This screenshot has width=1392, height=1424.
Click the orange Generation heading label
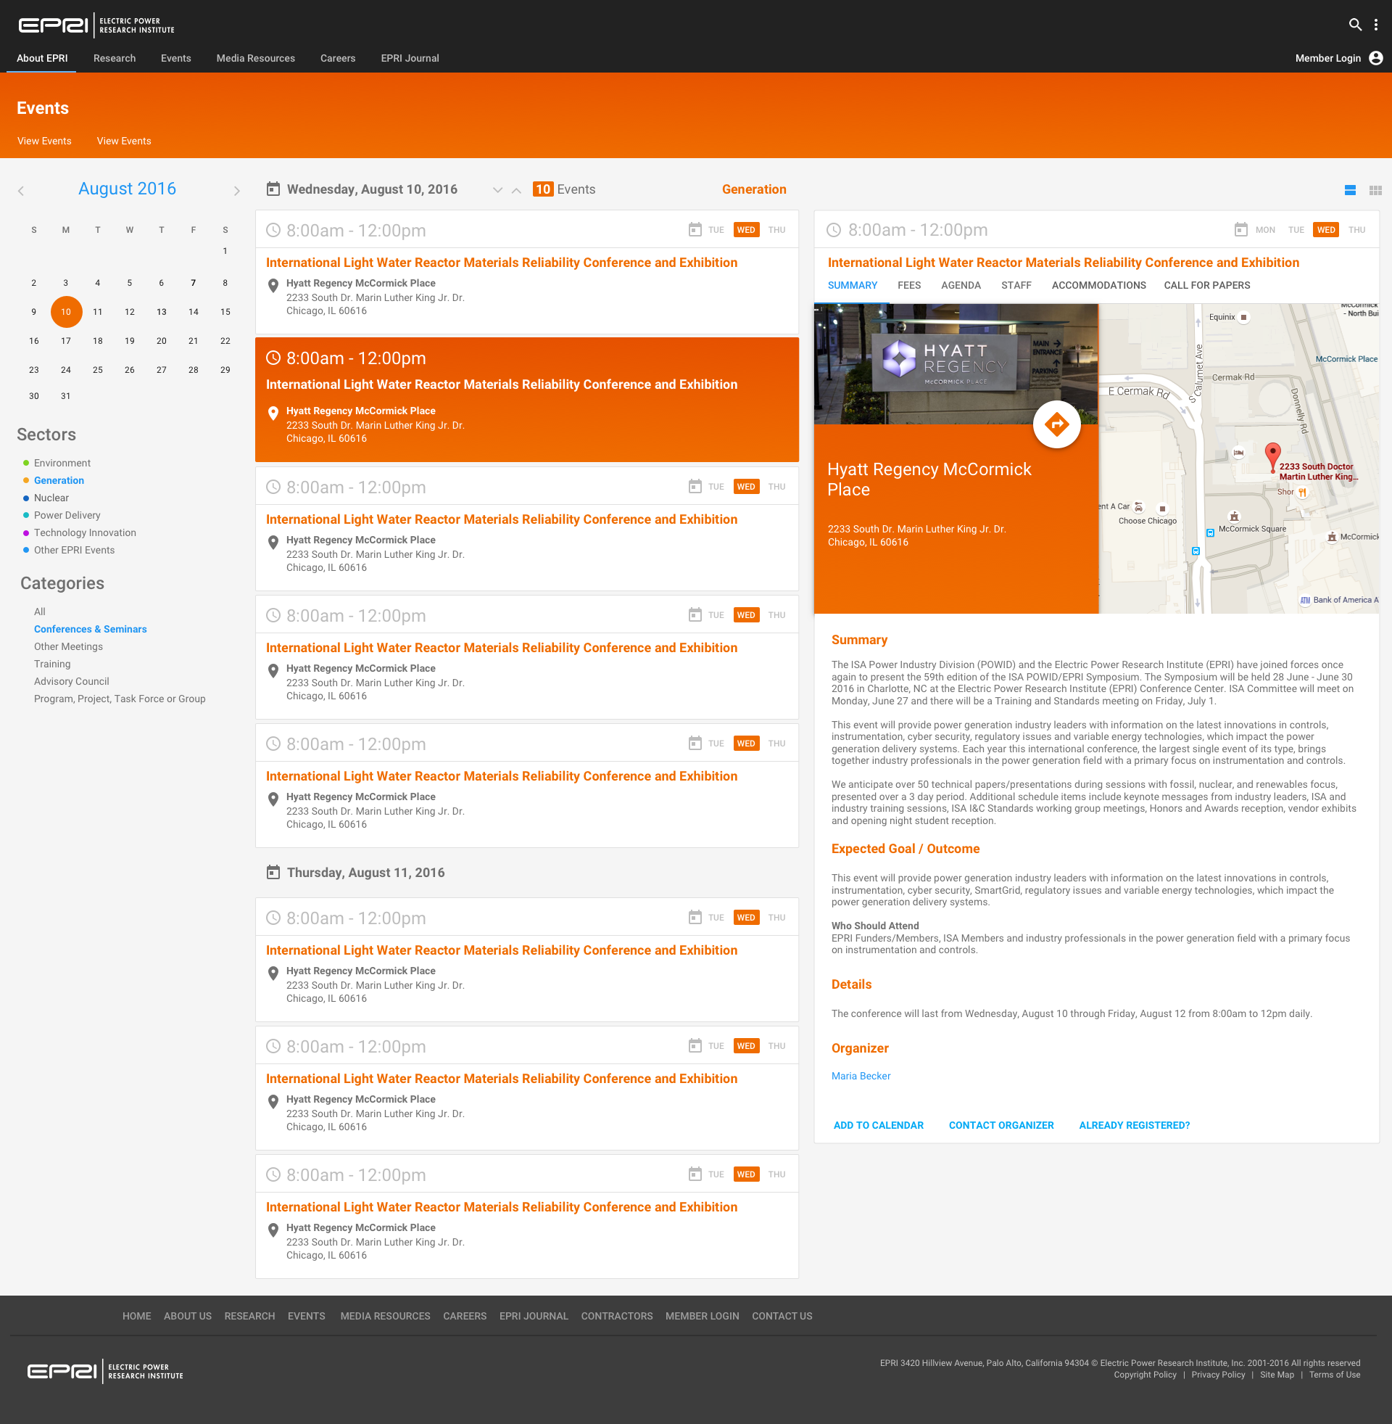tap(754, 189)
